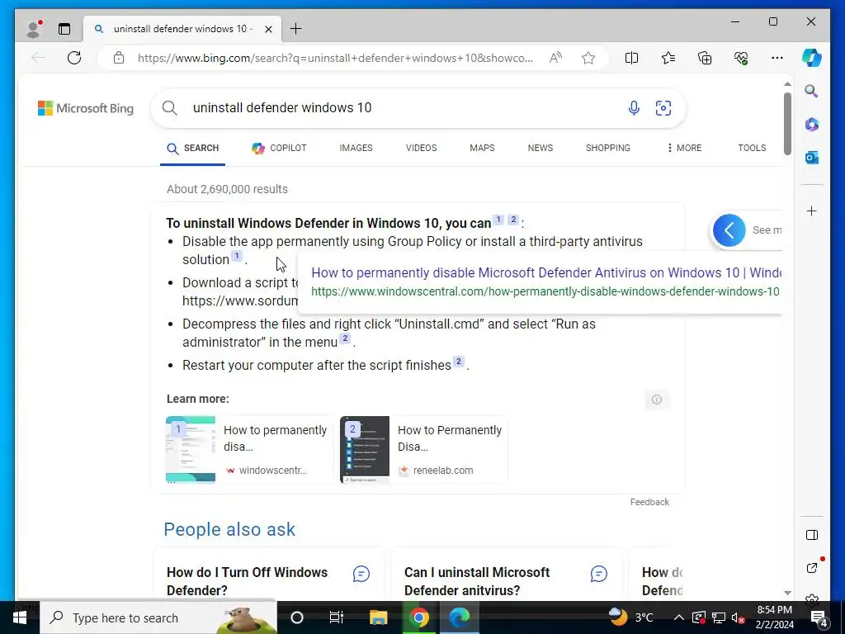845x634 pixels.
Task: Click the muted volume tray icon
Action: [x=738, y=617]
